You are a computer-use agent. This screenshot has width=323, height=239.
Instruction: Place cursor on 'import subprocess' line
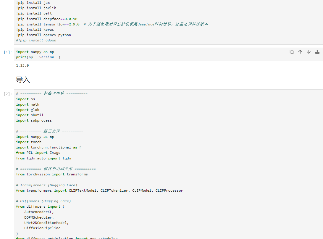click(34, 120)
